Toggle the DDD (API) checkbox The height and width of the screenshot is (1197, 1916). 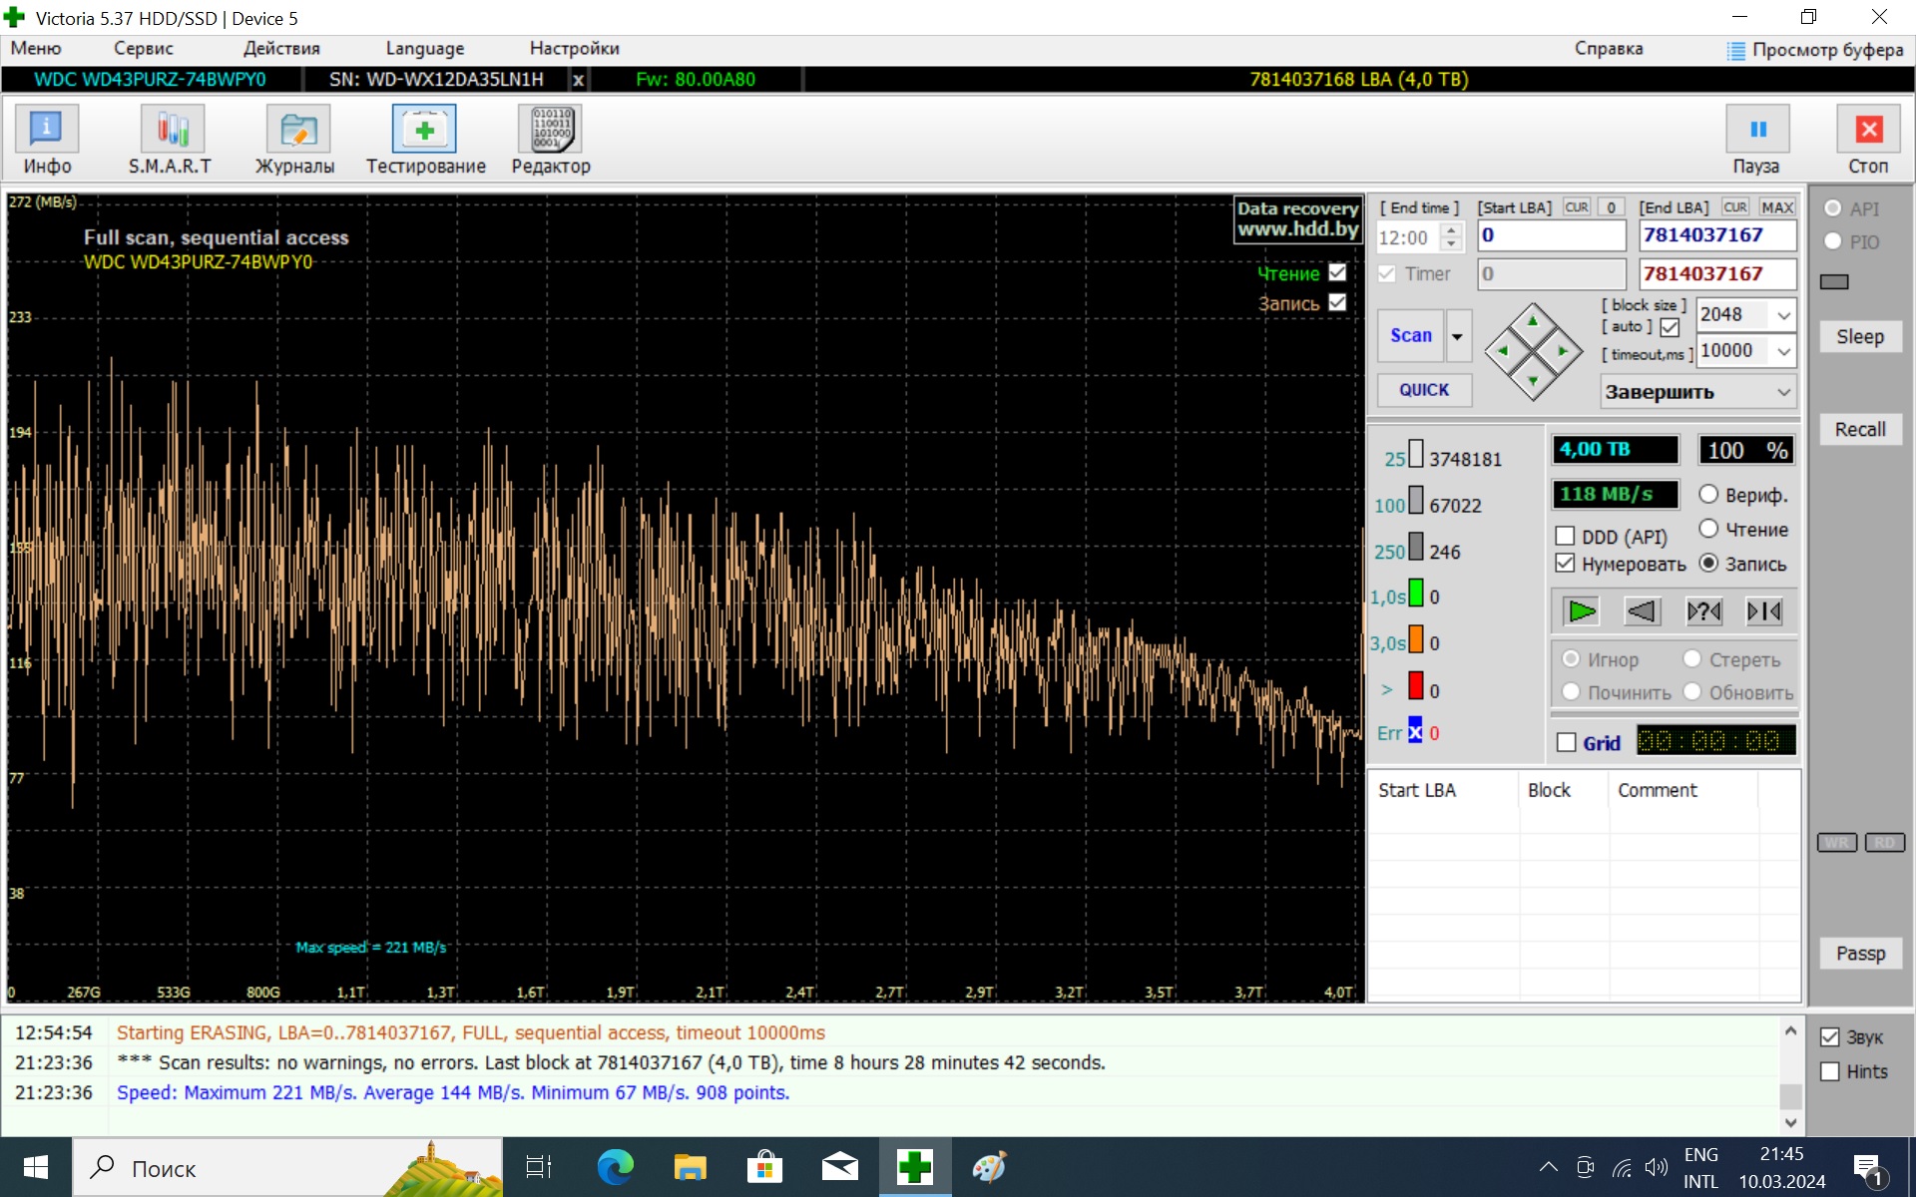(1565, 537)
